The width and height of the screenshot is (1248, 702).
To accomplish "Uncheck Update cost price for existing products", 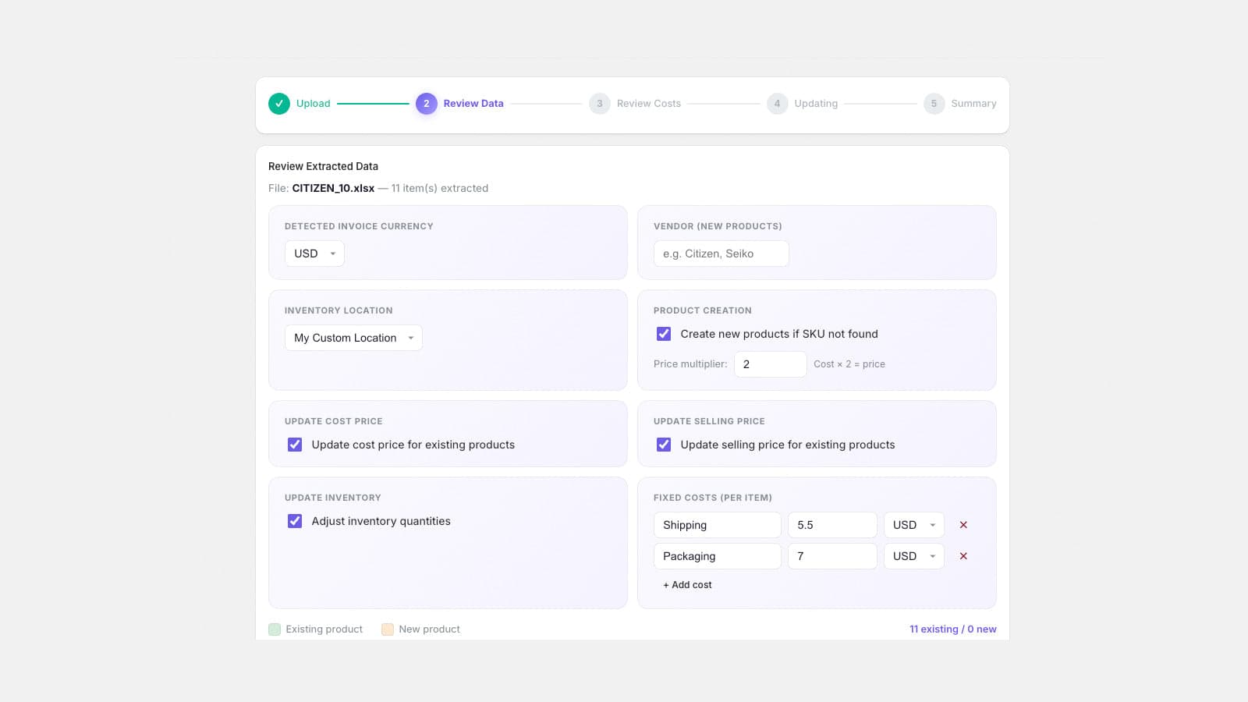I will coord(295,445).
